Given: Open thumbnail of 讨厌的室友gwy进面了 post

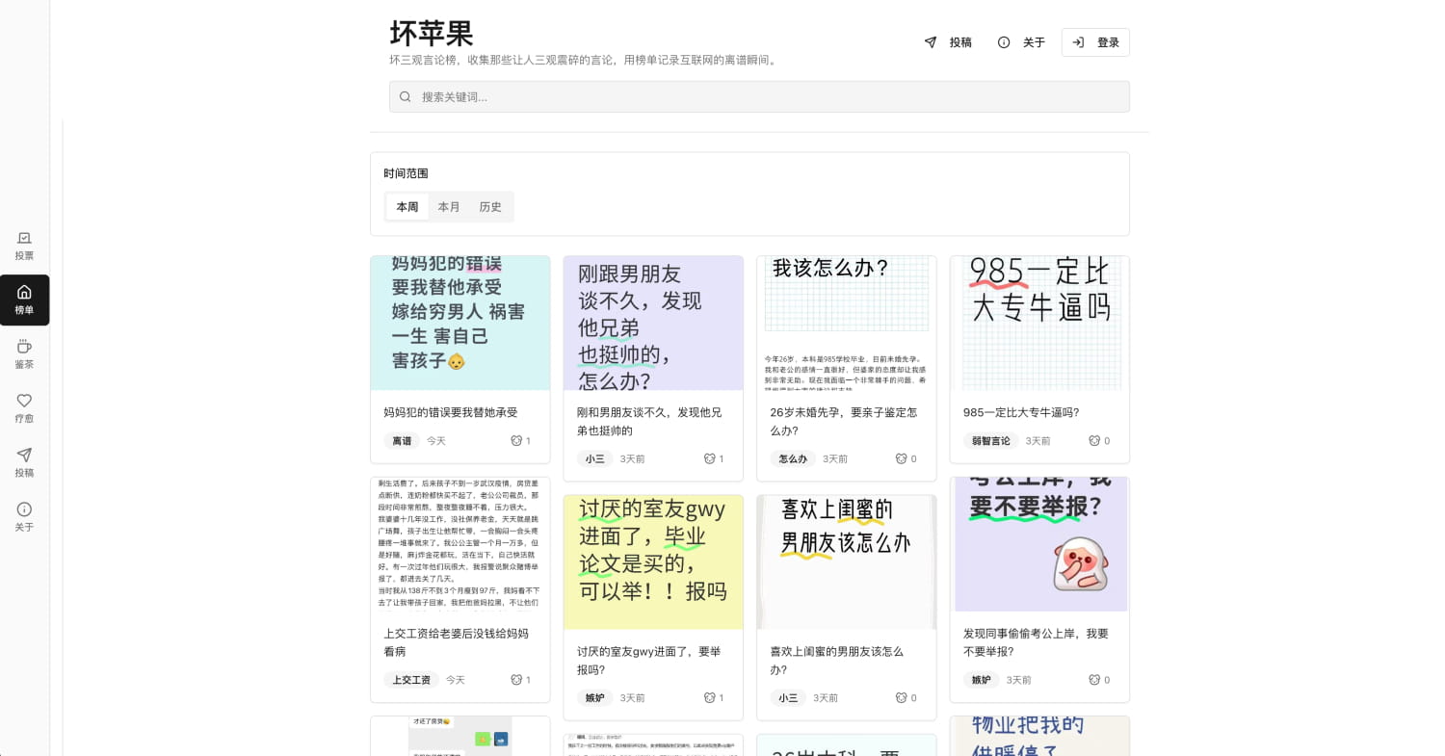Looking at the screenshot, I should tap(653, 562).
